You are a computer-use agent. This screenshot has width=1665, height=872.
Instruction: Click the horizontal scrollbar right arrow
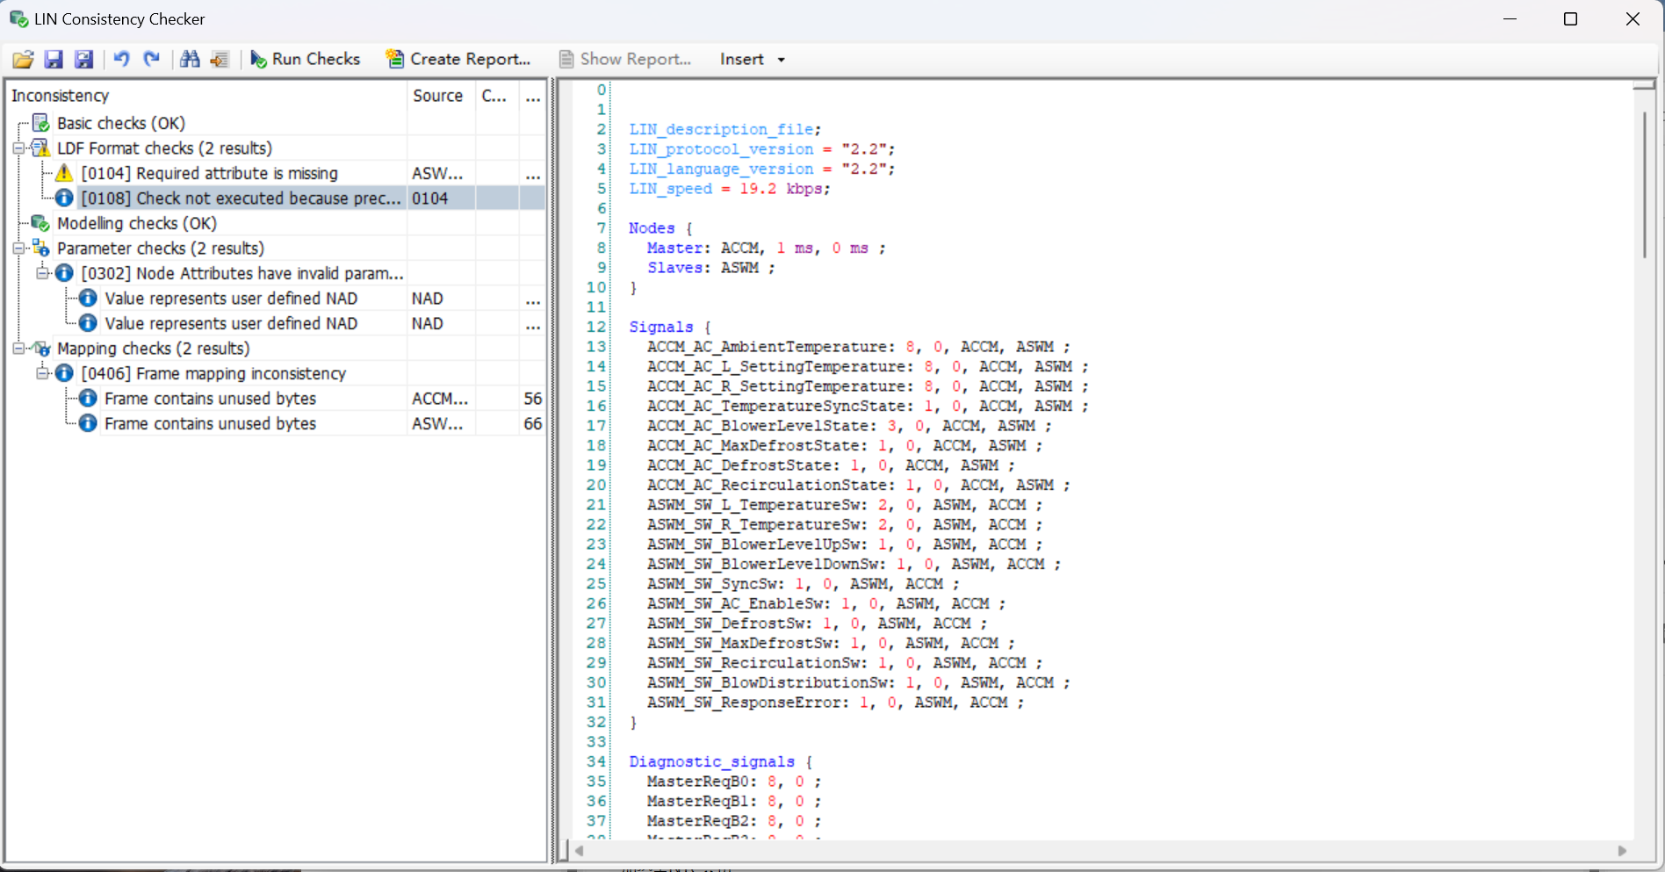point(1622,850)
